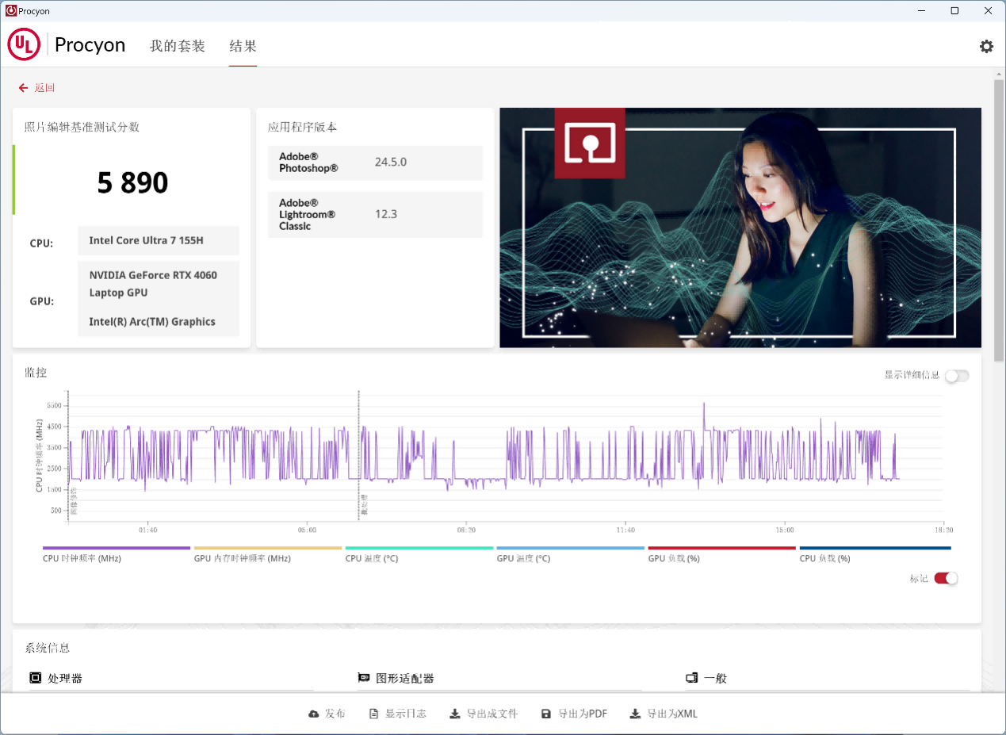This screenshot has height=735, width=1006.
Task: Select the 结果 tab
Action: pos(243,46)
